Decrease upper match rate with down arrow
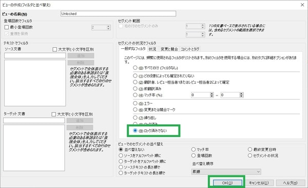 pos(241,97)
